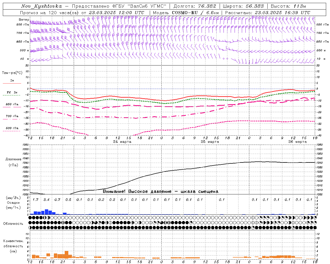Click the Осадки panel label
Image resolution: width=330 pixels, height=264 pixels.
point(13,203)
